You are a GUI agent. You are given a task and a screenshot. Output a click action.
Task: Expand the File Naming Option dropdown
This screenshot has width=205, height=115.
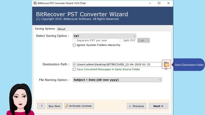[x=117, y=80]
